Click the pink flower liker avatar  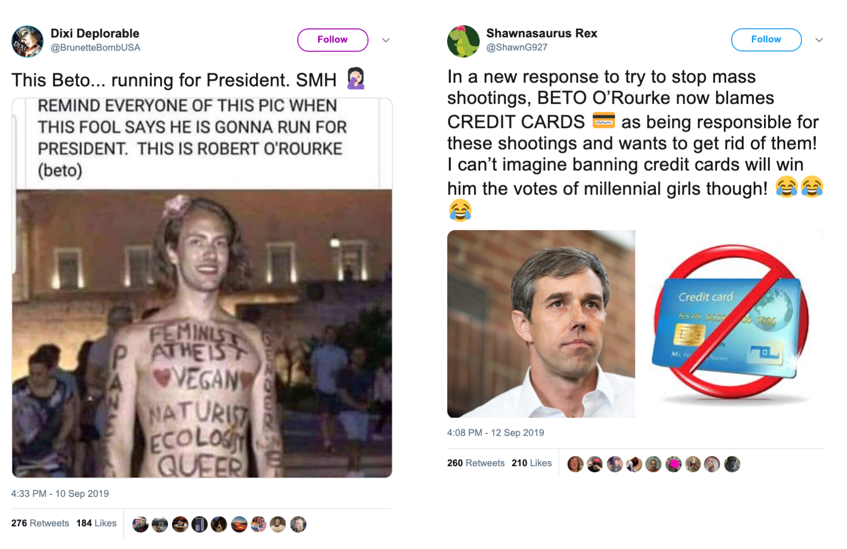pos(673,464)
